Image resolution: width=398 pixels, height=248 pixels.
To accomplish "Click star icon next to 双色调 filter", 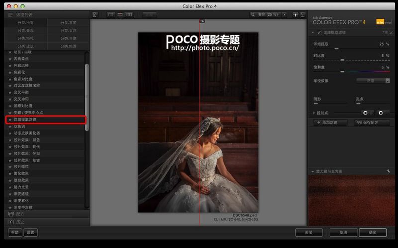I will (10, 126).
